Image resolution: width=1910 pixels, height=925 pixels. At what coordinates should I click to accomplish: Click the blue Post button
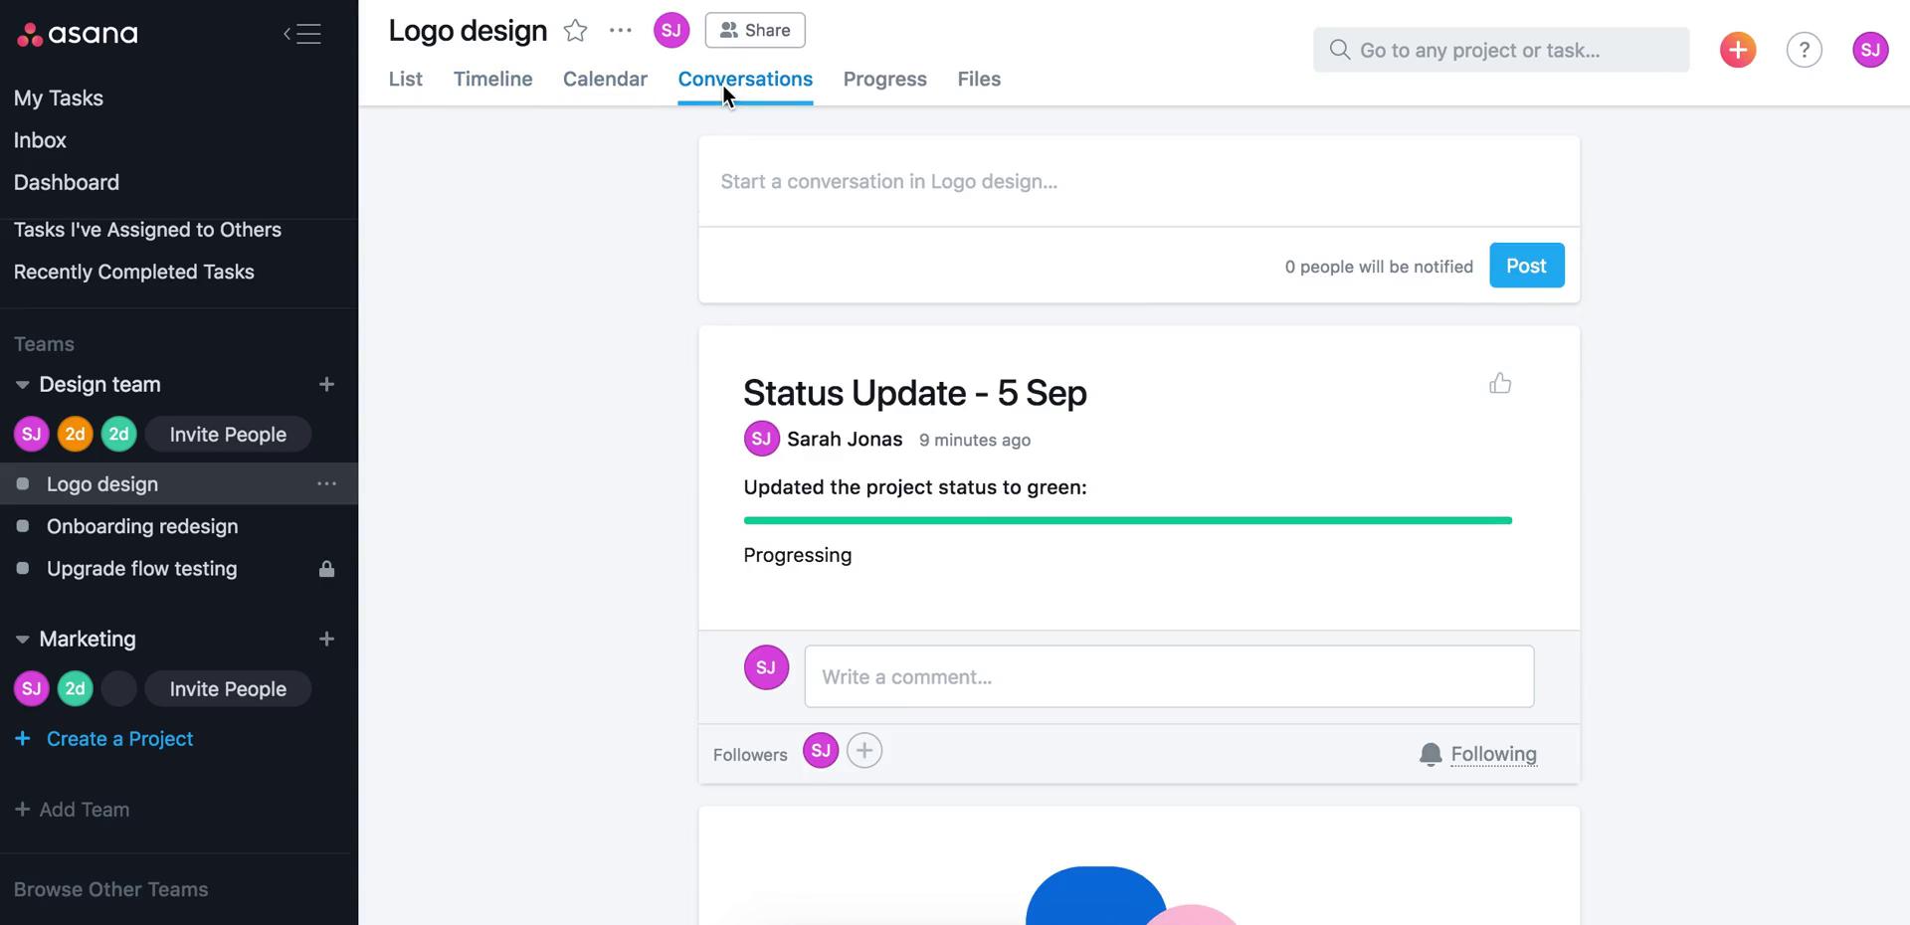1526,266
